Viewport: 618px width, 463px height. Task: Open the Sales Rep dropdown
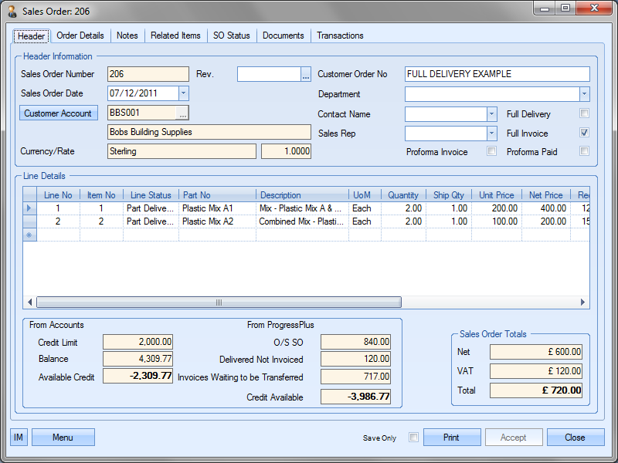[491, 133]
